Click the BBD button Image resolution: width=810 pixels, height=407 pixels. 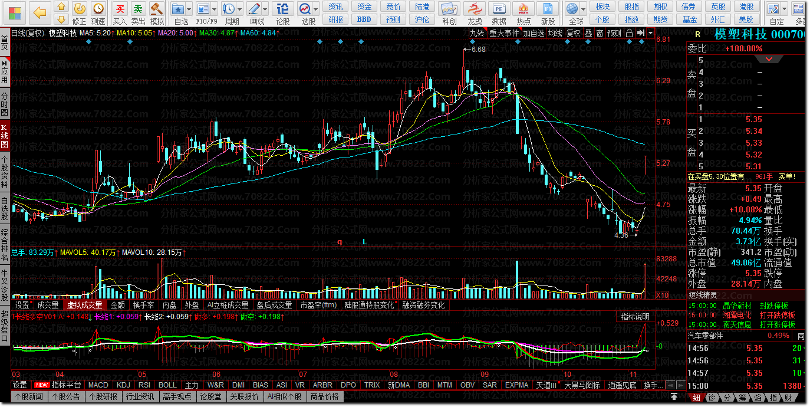point(364,19)
